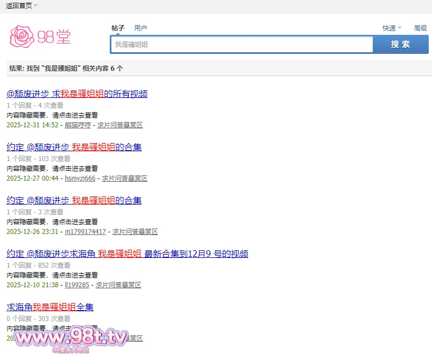Open the fifth result title ending in 全集
Screen dimensions: 432x358
50,307
